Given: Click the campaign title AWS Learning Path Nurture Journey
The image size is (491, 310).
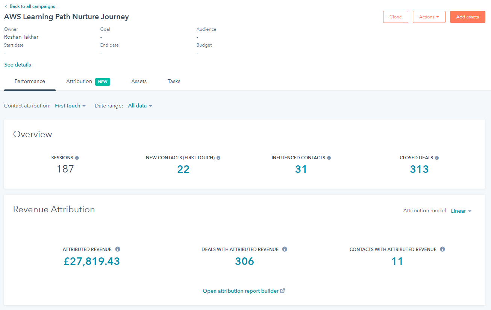Looking at the screenshot, I should tap(66, 17).
